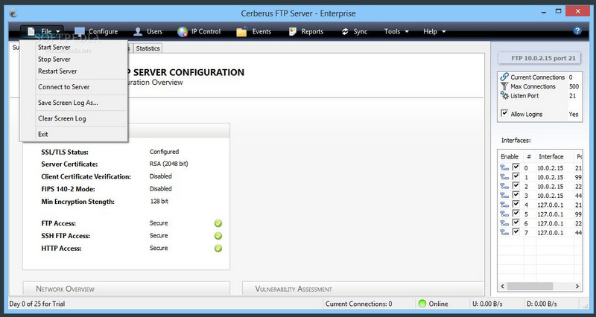Screen dimensions: 596x317
Task: Uncheck the Enable box for interface 3
Action: pos(516,195)
